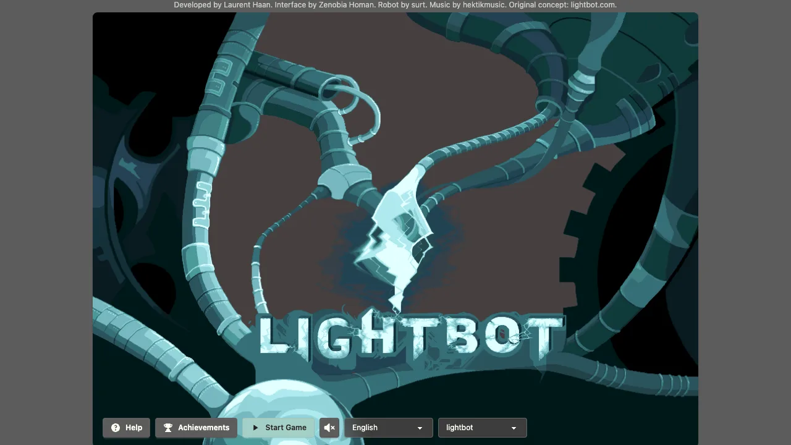Open the lightbot theme dropdown
Viewport: 791px width, 445px height.
point(482,428)
